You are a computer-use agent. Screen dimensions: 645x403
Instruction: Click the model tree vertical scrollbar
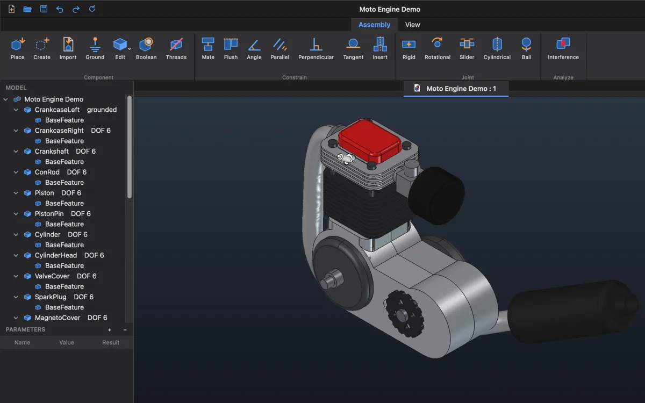point(130,147)
